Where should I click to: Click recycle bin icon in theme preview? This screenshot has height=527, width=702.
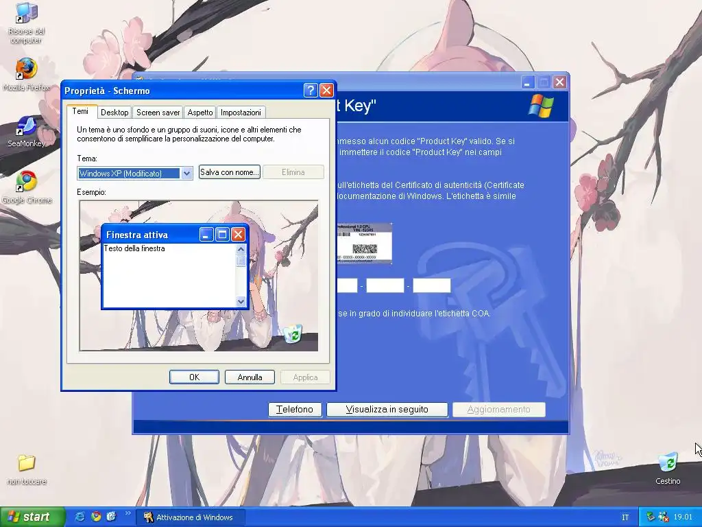[x=293, y=333]
